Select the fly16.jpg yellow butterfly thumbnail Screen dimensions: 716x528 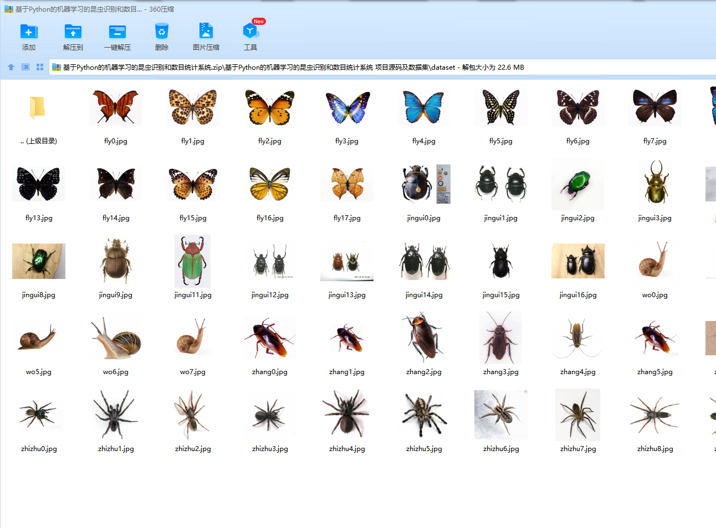270,184
